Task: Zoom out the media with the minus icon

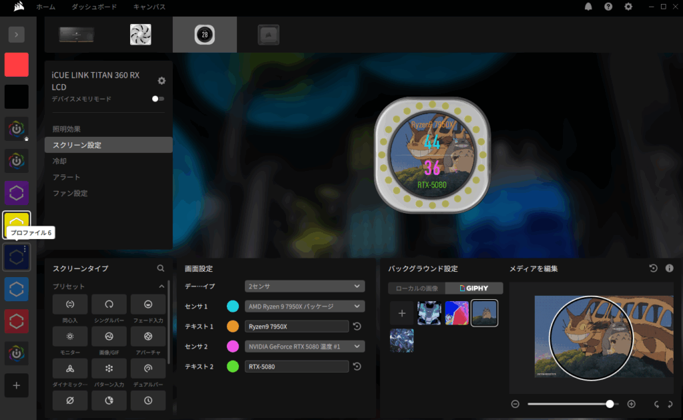Action: click(516, 404)
